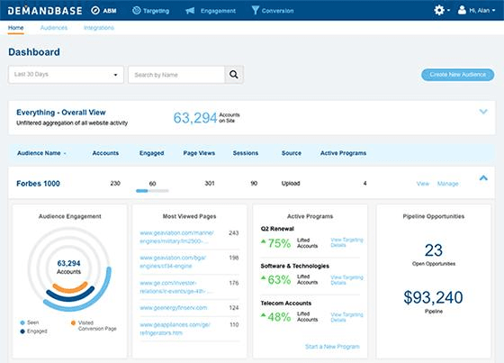The image size is (504, 363).
Task: Click the ABM label in header
Action: (x=110, y=11)
